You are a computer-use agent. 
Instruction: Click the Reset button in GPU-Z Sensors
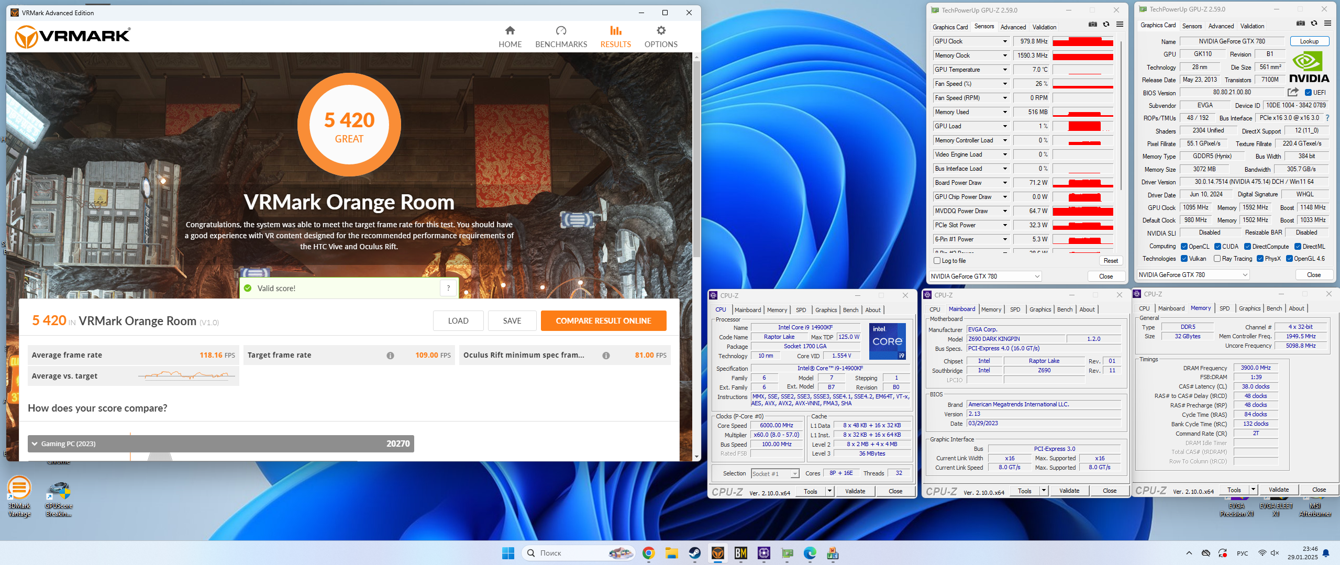(x=1111, y=261)
